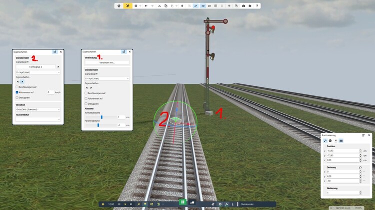Click the 'Formsignal 3' button

(x=35, y=66)
